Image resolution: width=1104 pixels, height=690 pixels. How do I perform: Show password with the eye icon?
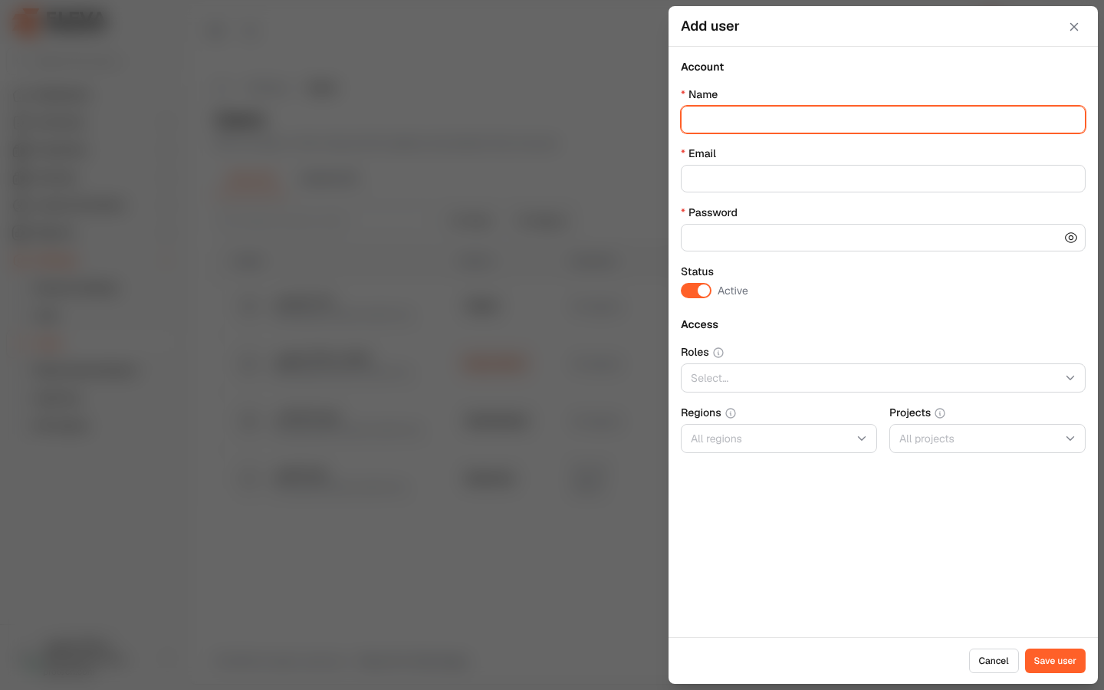click(x=1071, y=238)
